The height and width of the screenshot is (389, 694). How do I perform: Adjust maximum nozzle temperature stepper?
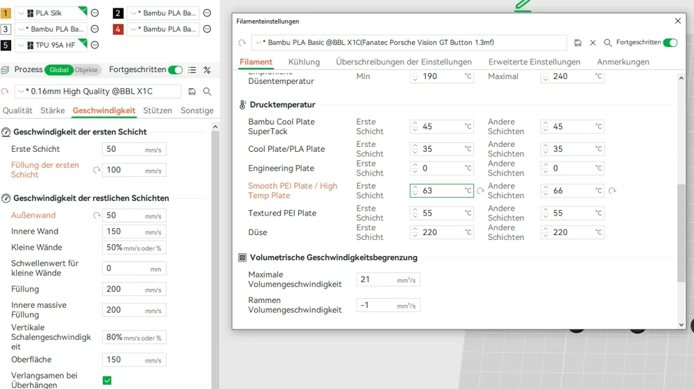pyautogui.click(x=545, y=76)
